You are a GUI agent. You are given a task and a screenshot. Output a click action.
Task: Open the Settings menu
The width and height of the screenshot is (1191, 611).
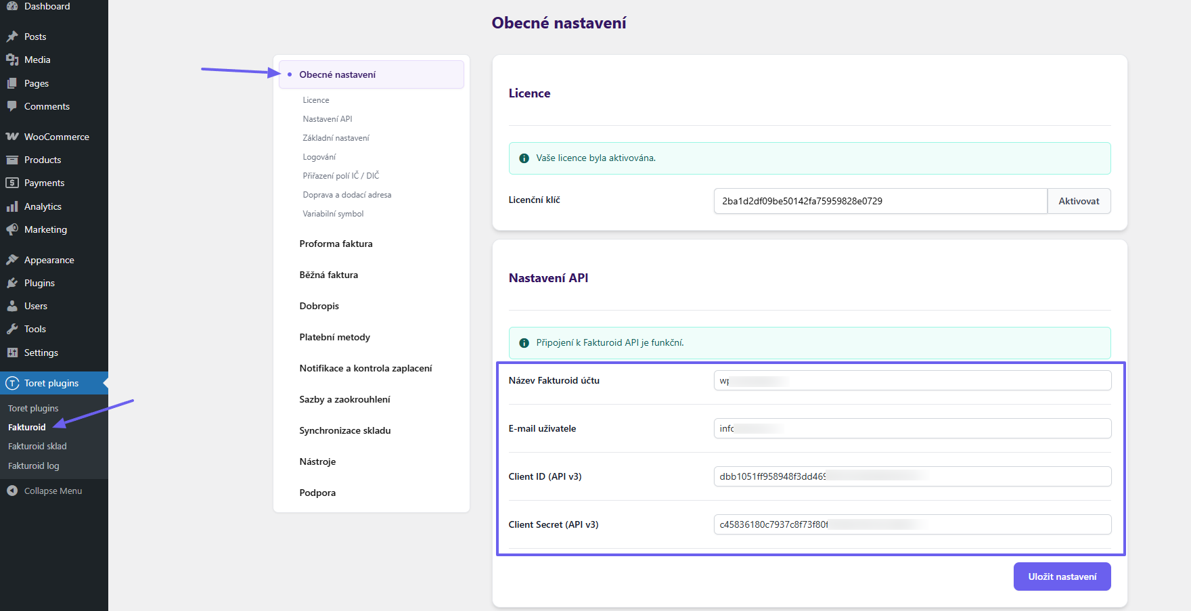[x=54, y=353]
